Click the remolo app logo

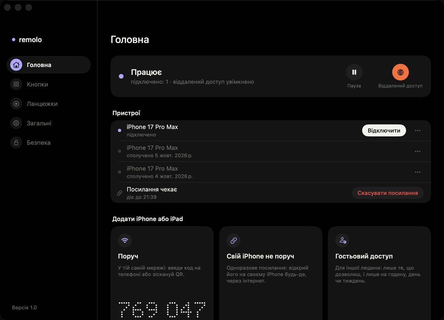pos(27,40)
